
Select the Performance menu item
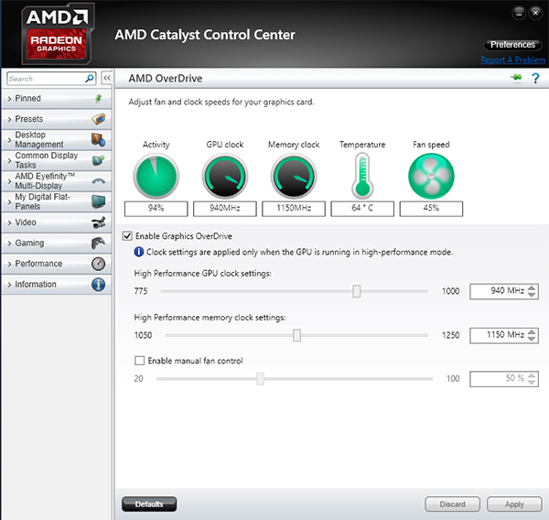click(x=57, y=264)
